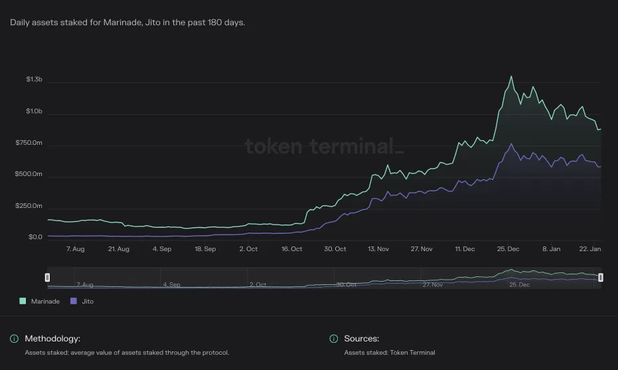618x370 pixels.
Task: Toggle Jito series in the legend
Action: [x=82, y=302]
